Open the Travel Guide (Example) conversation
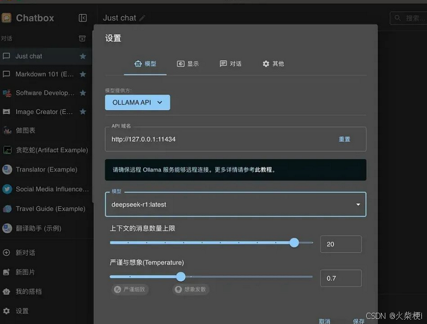This screenshot has height=324, width=427. click(x=46, y=209)
